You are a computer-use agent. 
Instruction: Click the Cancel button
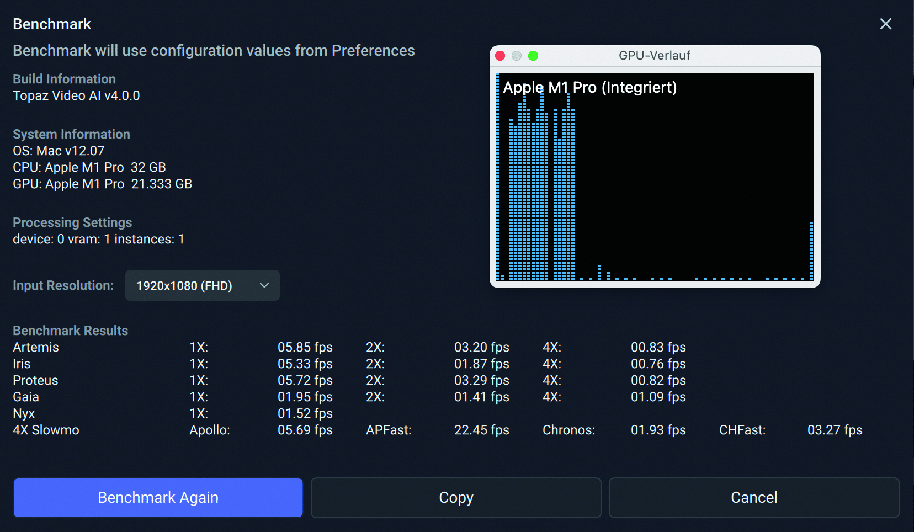[x=753, y=497]
